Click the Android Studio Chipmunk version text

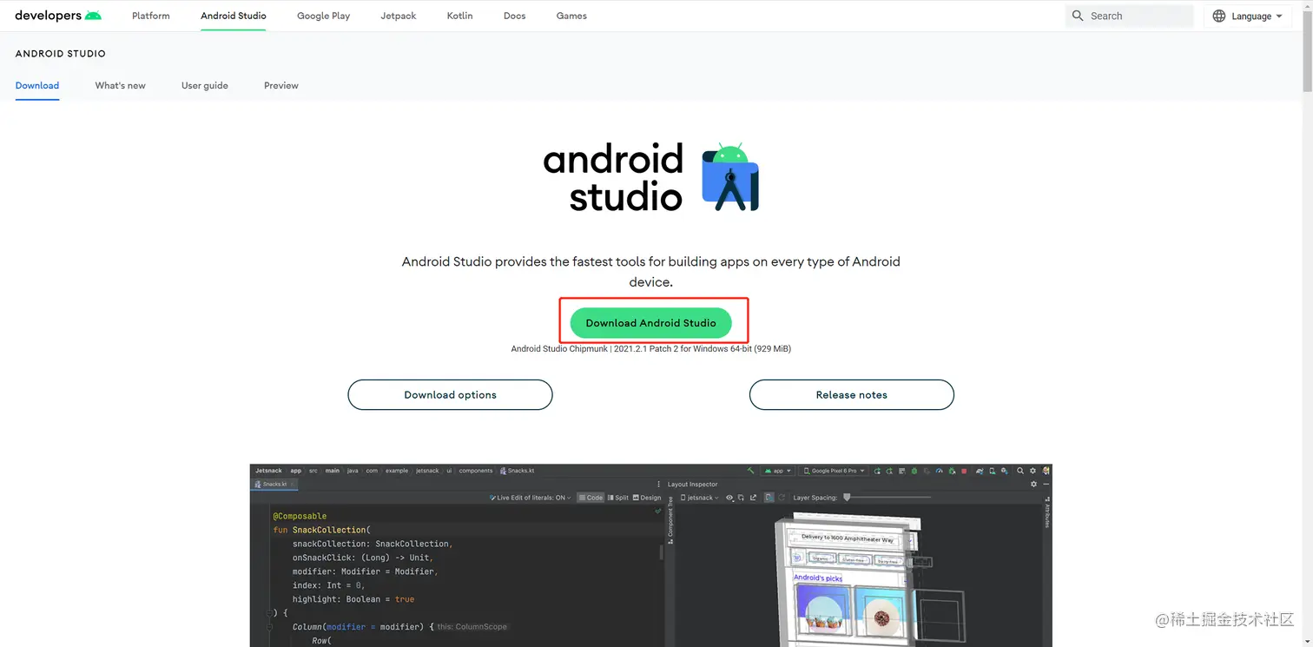pos(651,349)
